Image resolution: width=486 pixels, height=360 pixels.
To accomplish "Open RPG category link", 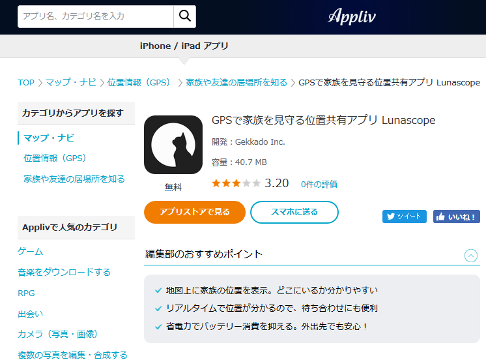I will (26, 293).
